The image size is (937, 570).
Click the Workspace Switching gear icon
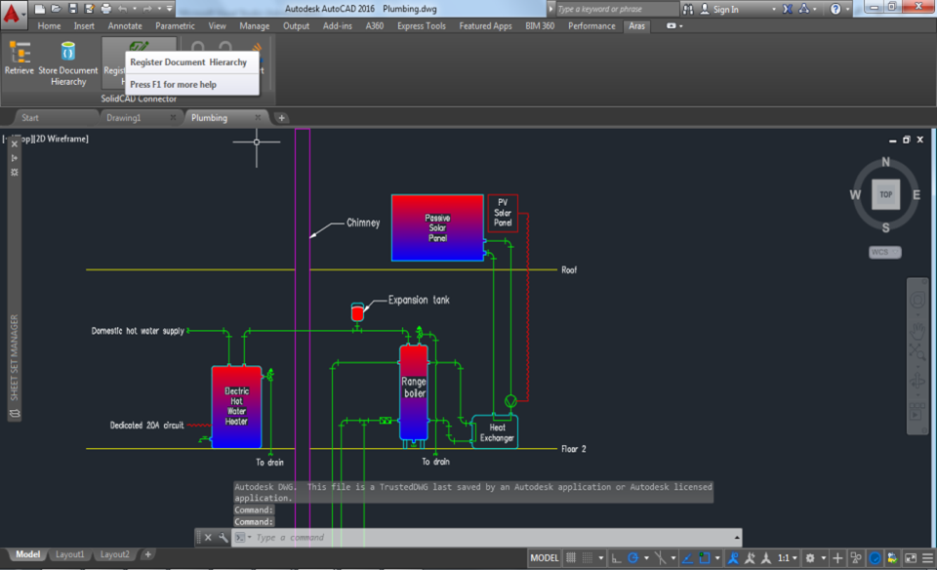pos(810,558)
